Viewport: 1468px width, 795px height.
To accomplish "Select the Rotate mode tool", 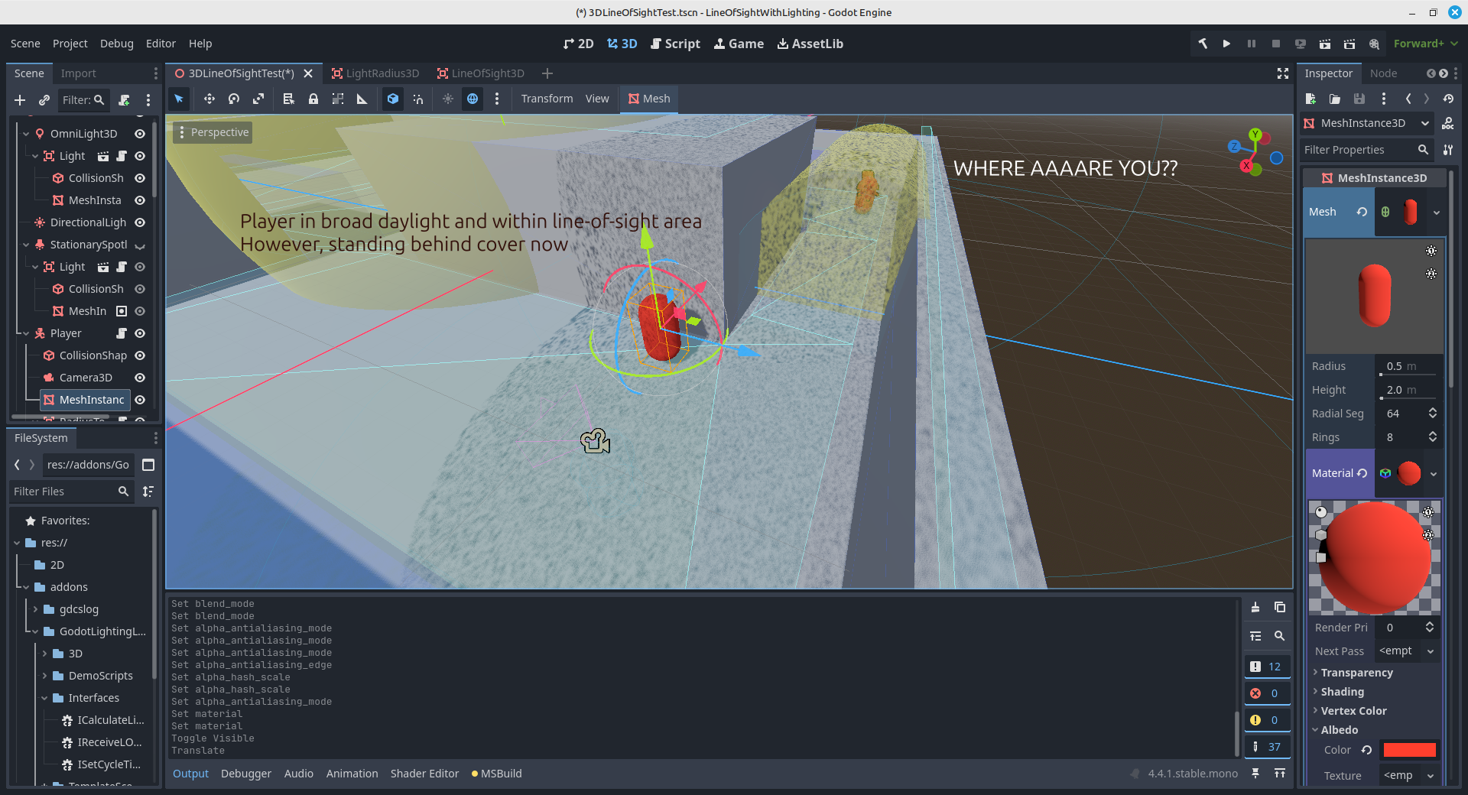I will (x=234, y=99).
